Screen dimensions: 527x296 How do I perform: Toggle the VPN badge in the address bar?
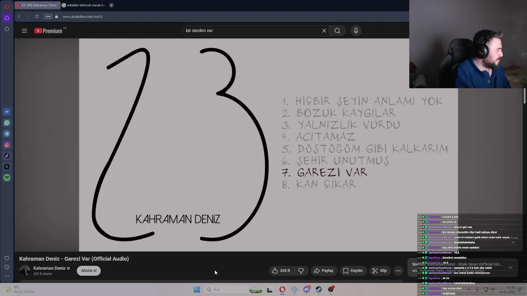(48, 16)
